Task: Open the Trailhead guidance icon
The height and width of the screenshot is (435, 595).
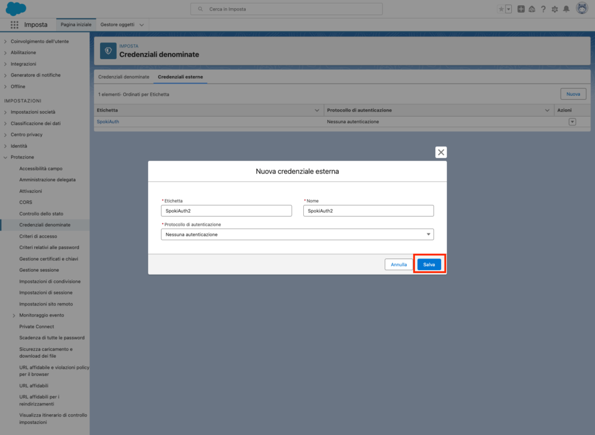Action: [x=532, y=9]
